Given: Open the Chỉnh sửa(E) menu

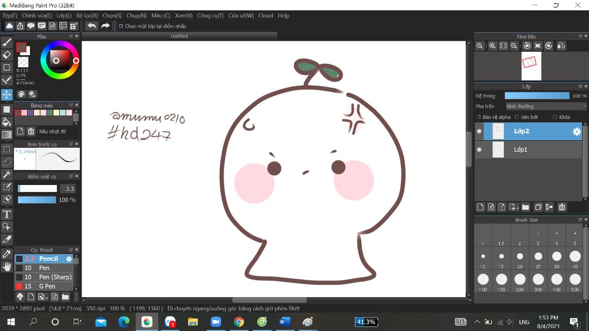Looking at the screenshot, I should [37, 16].
